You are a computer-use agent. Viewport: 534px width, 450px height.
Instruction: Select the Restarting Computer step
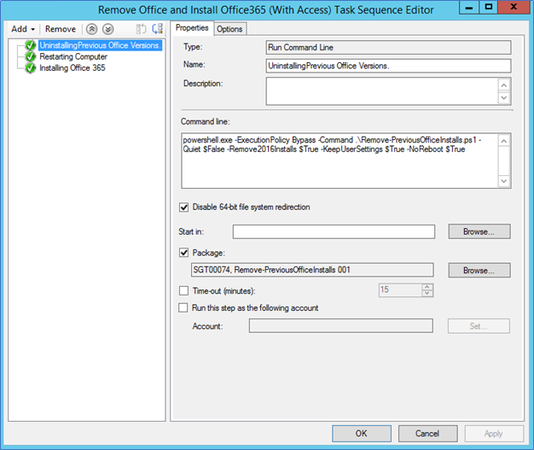tap(73, 56)
